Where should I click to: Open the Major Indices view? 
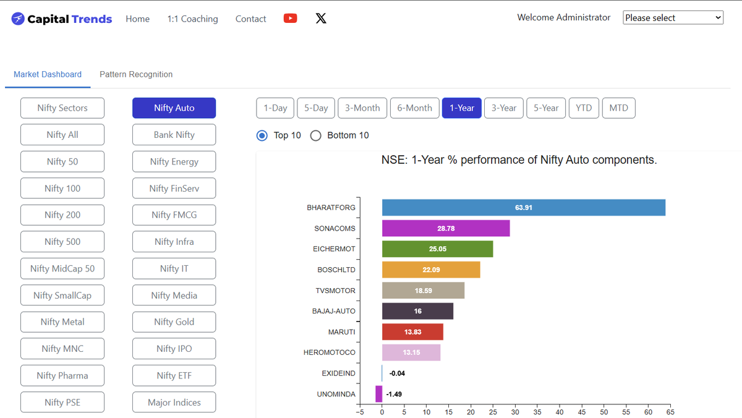174,402
